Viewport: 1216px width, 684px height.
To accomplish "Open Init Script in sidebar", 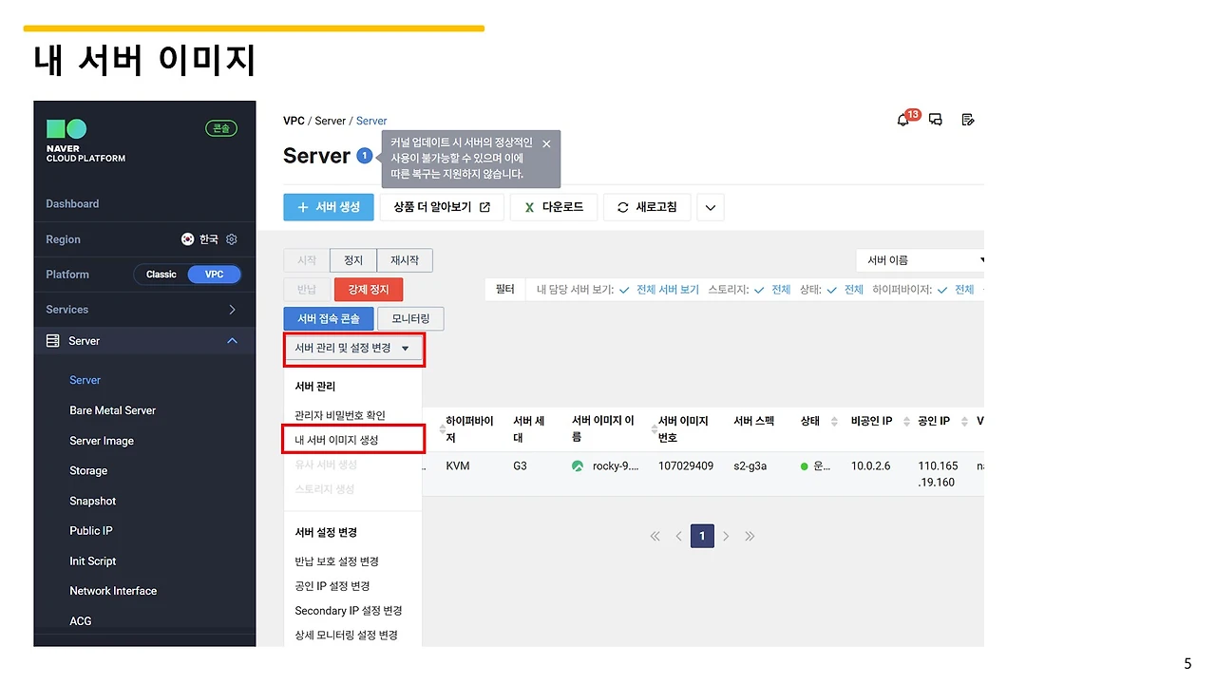I will click(93, 561).
